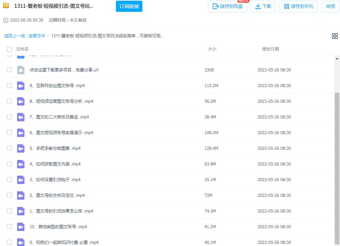Open file name 6、图文短视频账号实操演示 .mp4

tap(61, 133)
